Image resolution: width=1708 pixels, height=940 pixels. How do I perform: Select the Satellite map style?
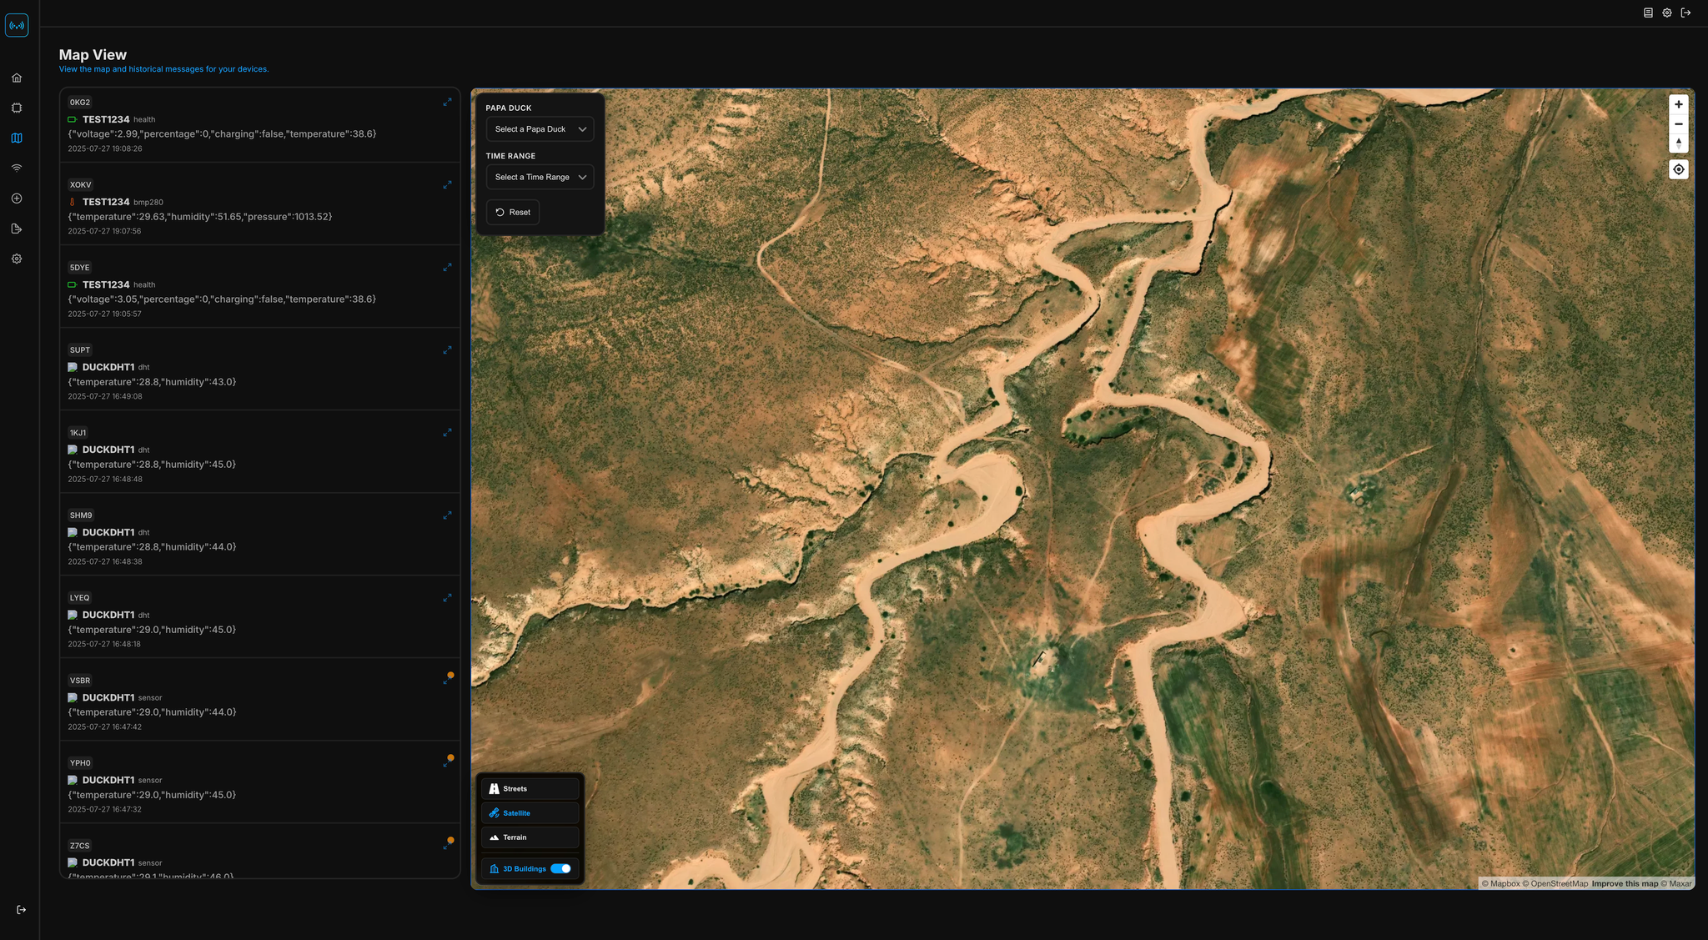pos(530,812)
